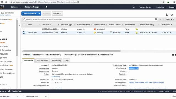176x99 pixels.
Task: Open view outbound rules link
Action: [x=156, y=82]
